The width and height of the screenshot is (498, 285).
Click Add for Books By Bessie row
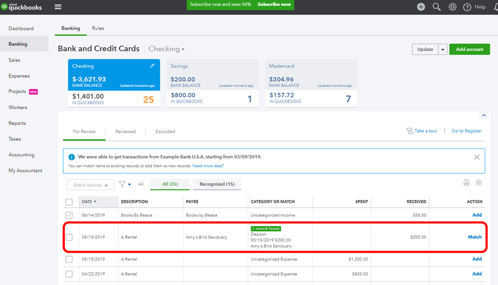pos(477,215)
